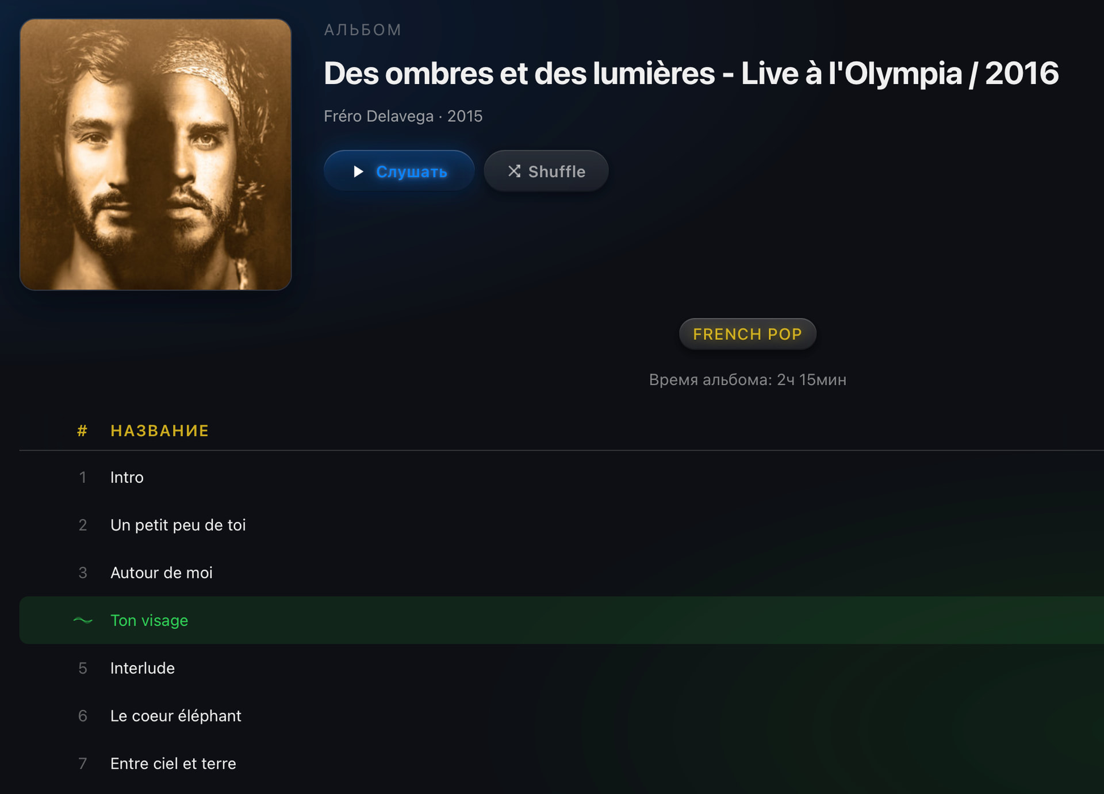Play track Le coeur éléphant
The height and width of the screenshot is (794, 1104).
(562, 716)
